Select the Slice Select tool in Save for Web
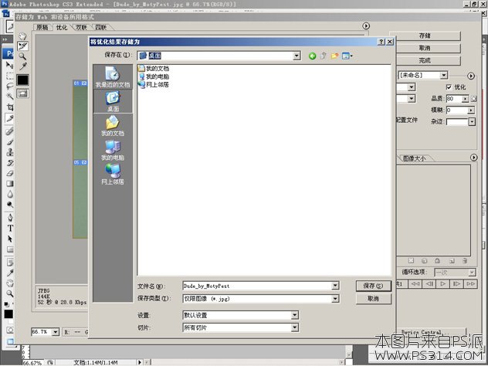 pos(22,46)
